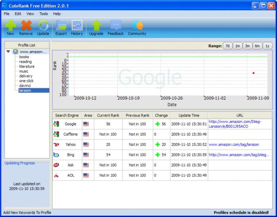Click the window resize grip at bottom-right

click(274, 214)
